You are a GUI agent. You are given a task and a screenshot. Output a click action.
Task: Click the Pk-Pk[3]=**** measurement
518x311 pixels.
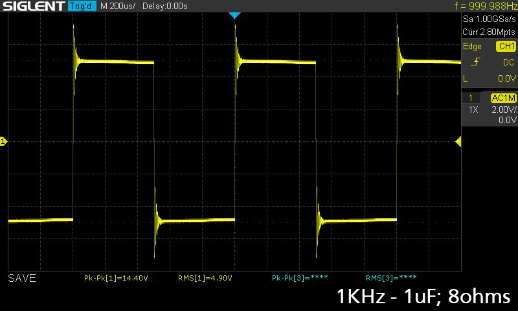[x=300, y=278]
